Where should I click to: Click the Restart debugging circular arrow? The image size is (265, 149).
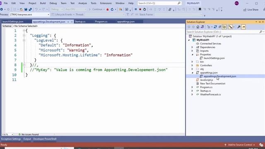click(x=145, y=9)
